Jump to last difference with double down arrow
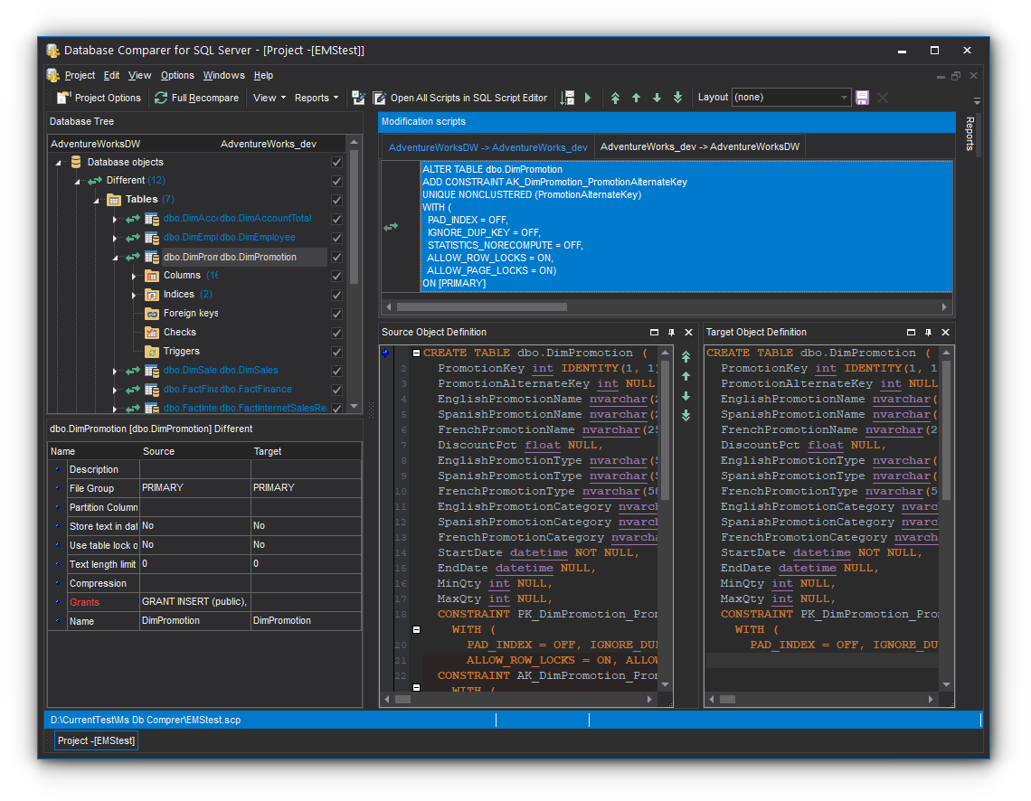Screen dimensions: 1031x801 click(677, 98)
